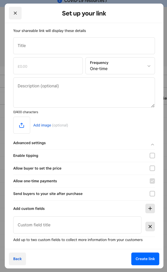Check 'Allow buyer to set the price'

tap(152, 168)
